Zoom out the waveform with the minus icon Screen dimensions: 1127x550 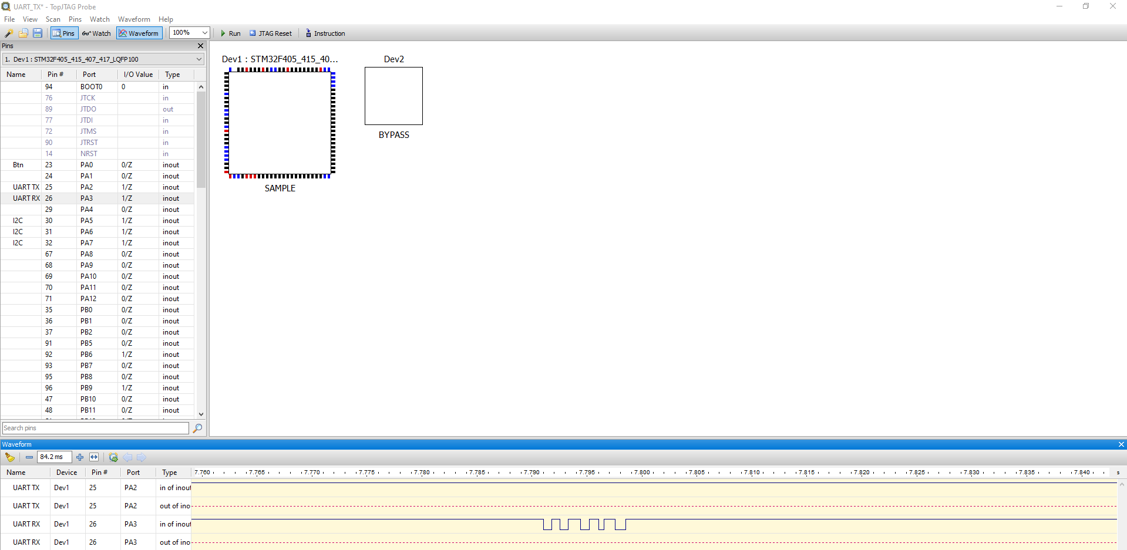pyautogui.click(x=29, y=457)
